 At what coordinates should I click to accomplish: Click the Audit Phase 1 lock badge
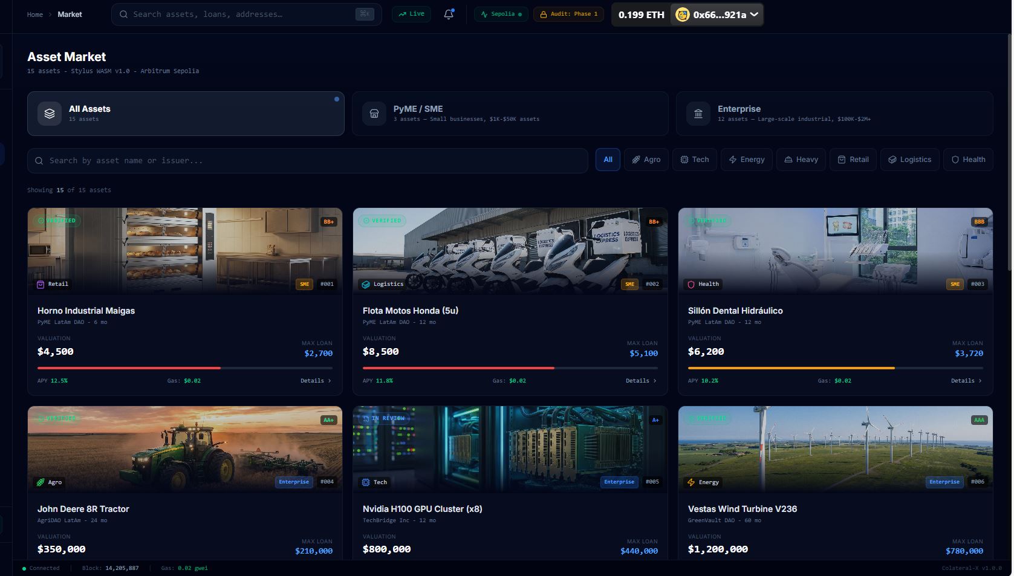[568, 14]
